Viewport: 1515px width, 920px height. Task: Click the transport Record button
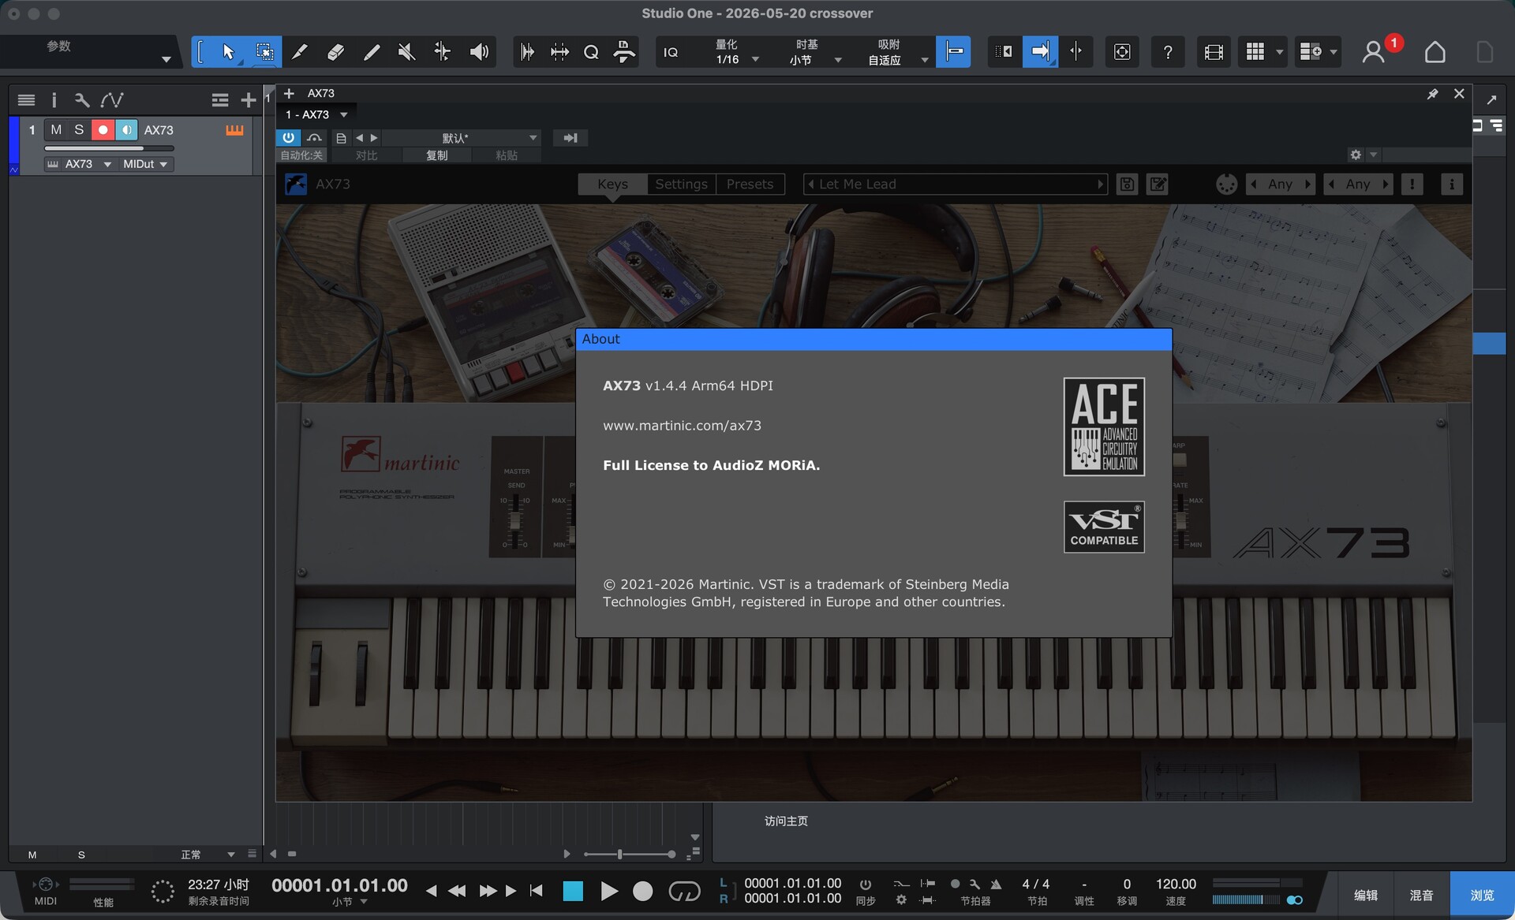click(x=643, y=892)
